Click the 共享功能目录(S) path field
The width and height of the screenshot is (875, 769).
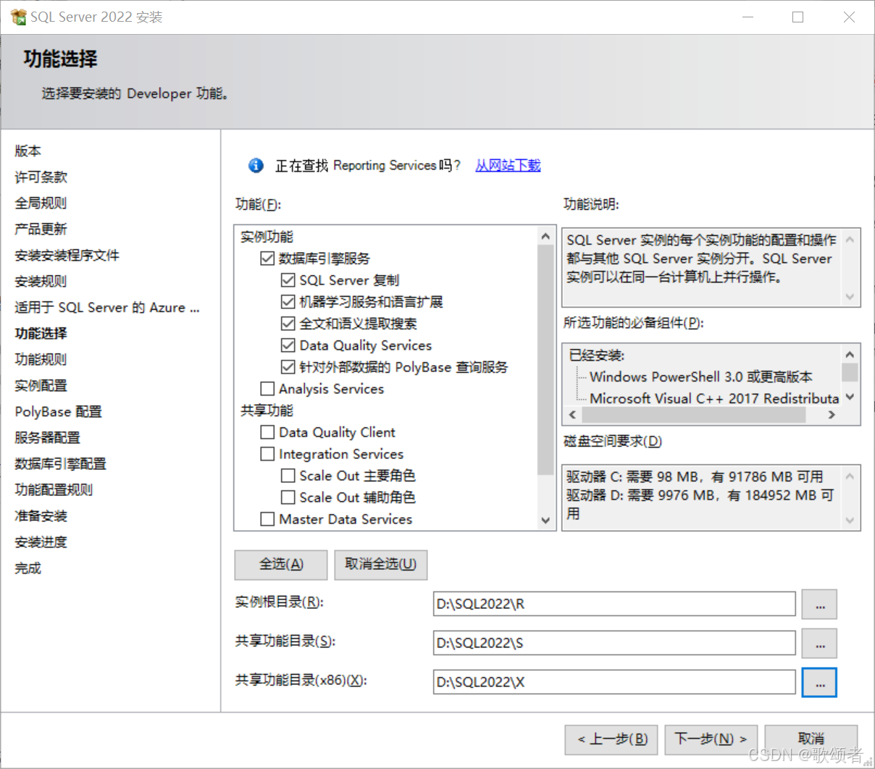[x=614, y=643]
